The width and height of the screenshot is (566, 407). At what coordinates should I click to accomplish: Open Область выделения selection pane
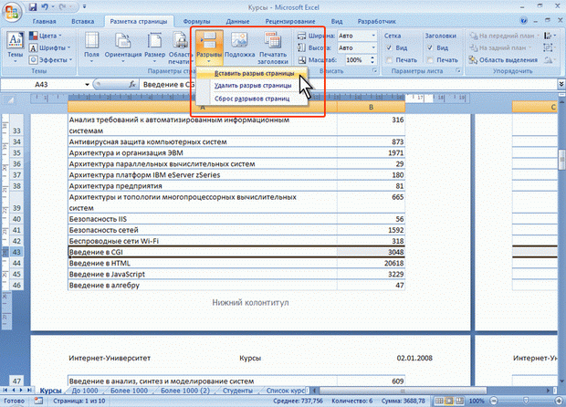(x=503, y=60)
